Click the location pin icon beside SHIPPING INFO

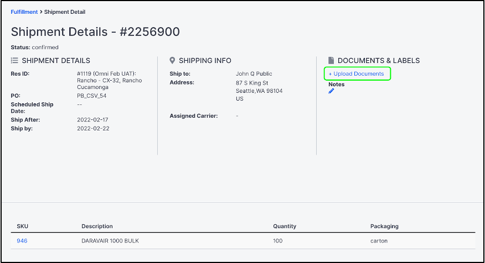pyautogui.click(x=172, y=61)
